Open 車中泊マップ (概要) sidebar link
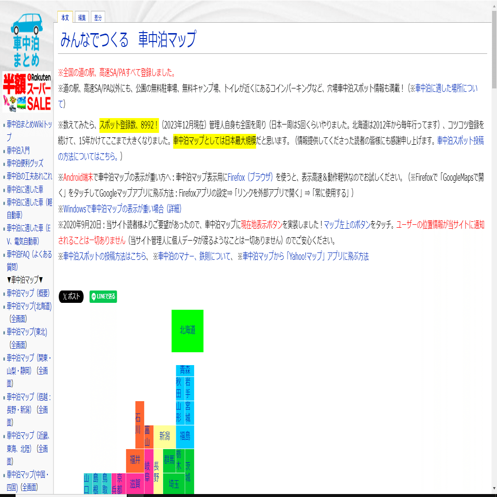Viewport: 497px width, 497px height. click(x=28, y=293)
